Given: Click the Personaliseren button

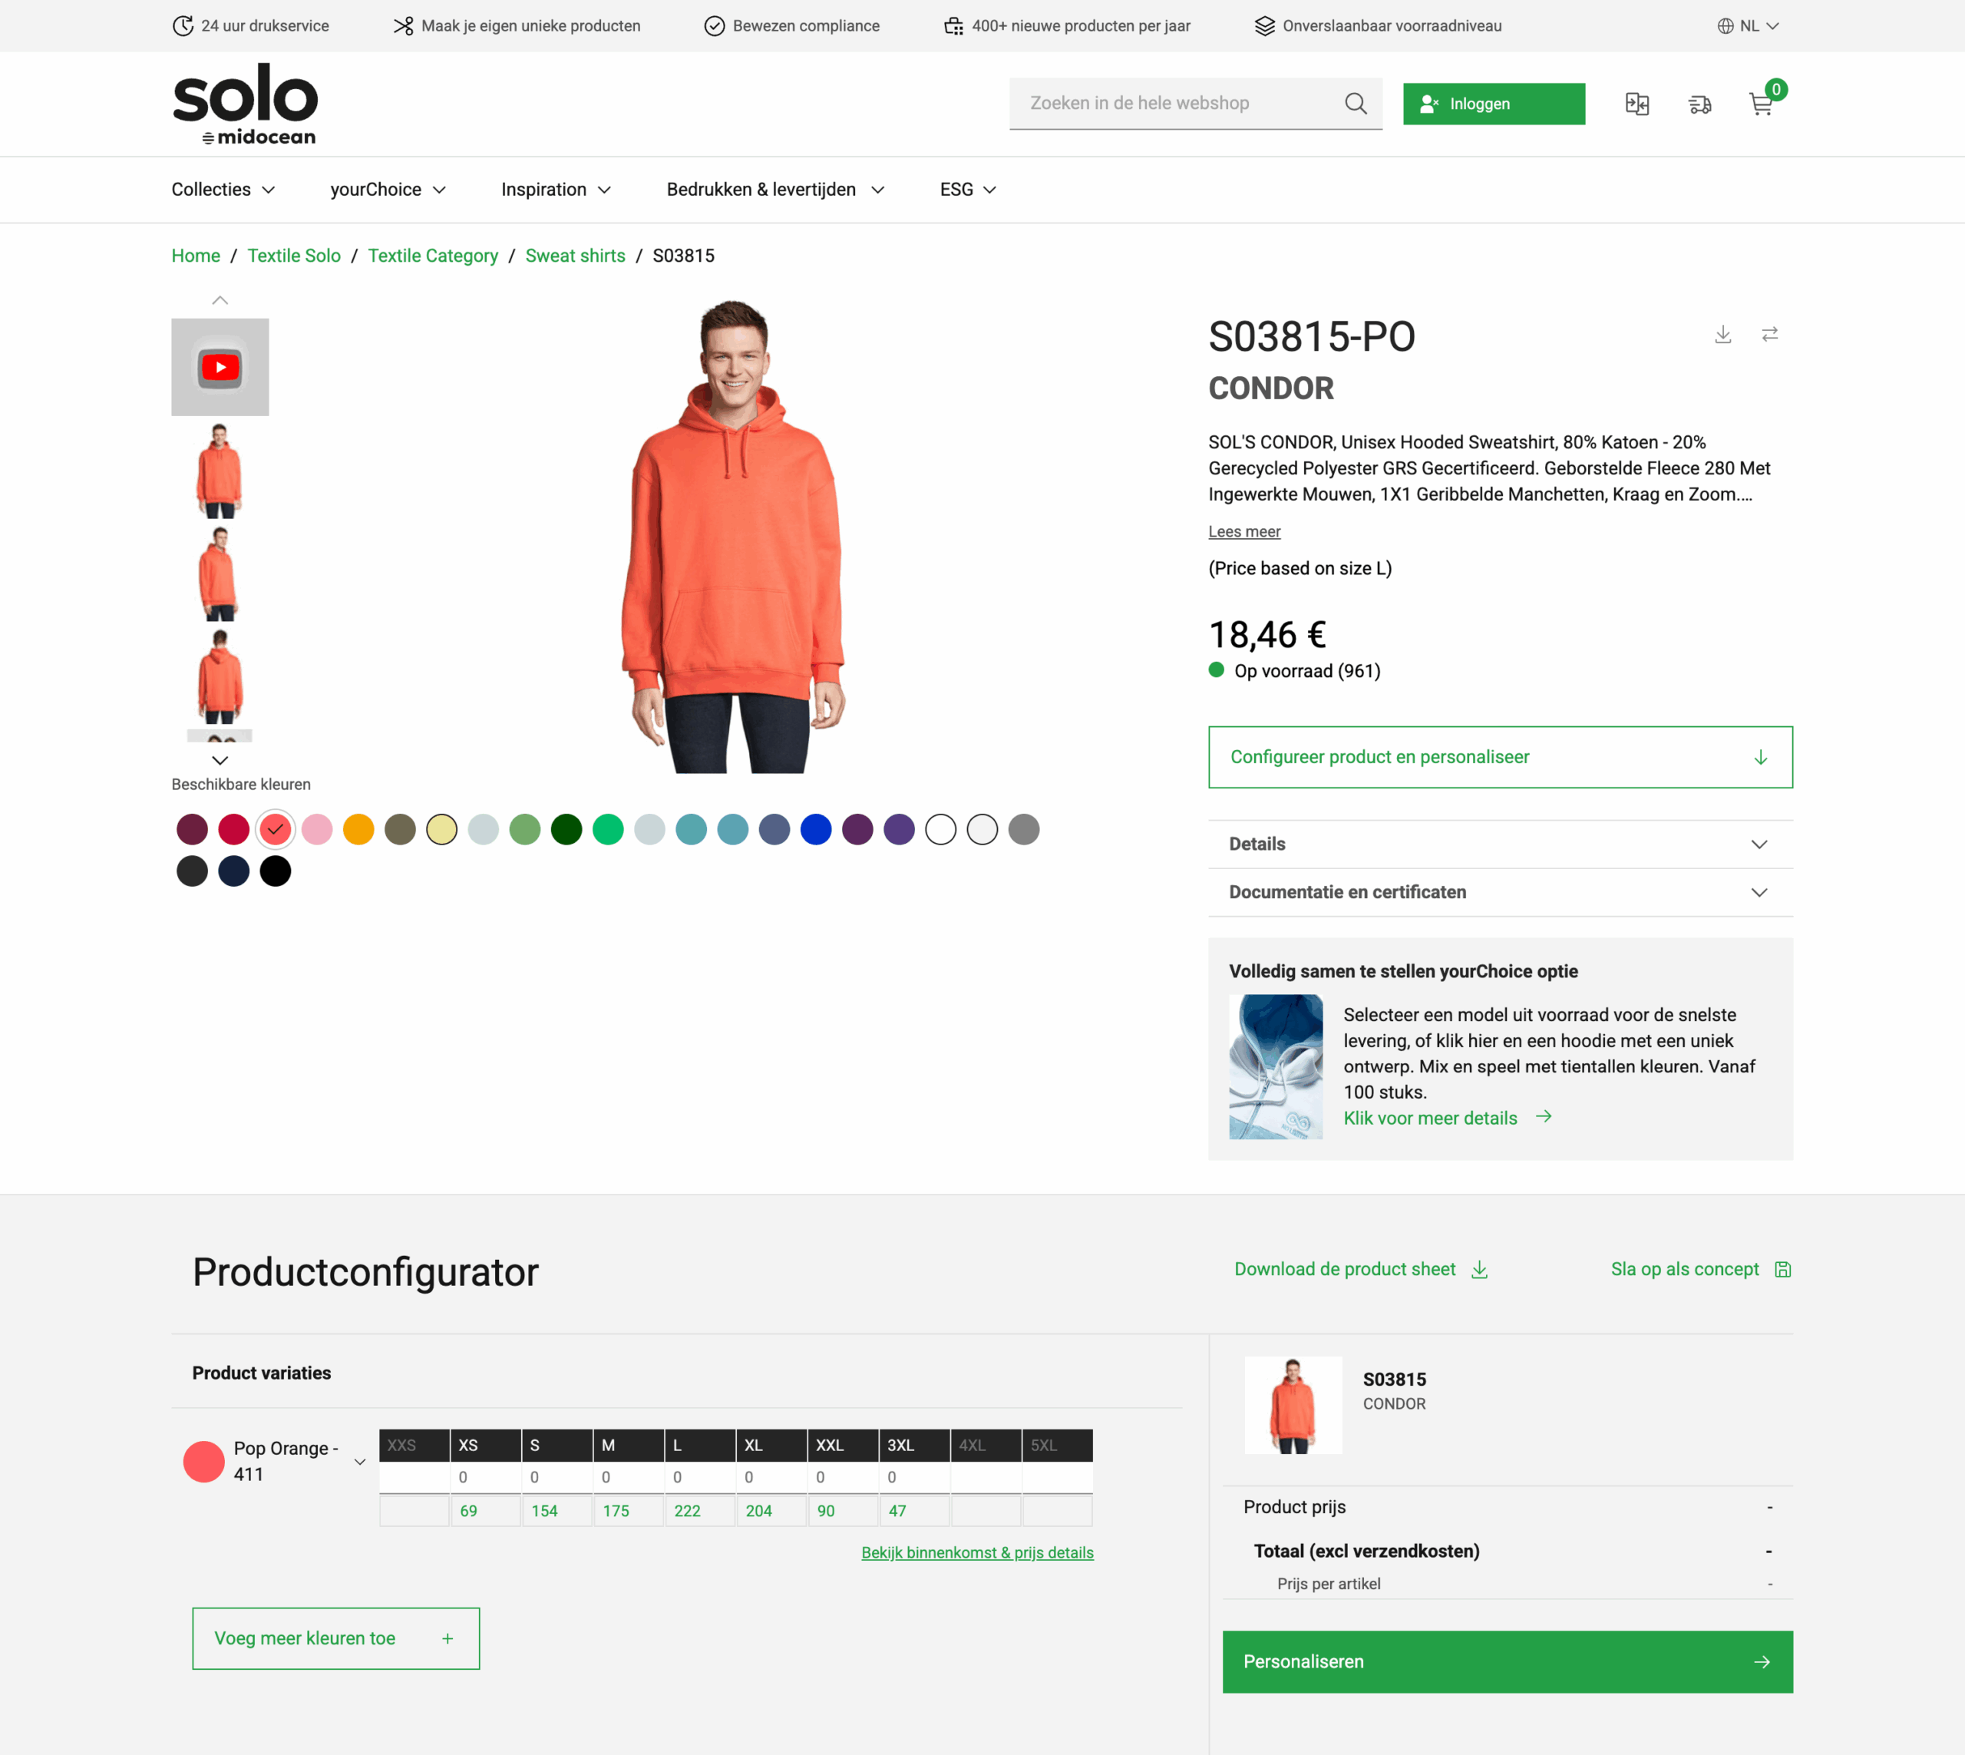Looking at the screenshot, I should tap(1507, 1661).
